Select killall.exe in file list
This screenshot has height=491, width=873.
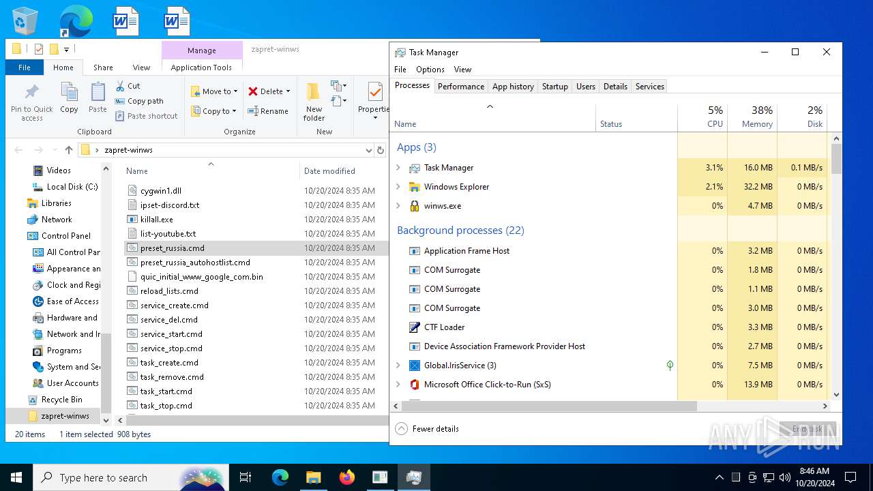[156, 220]
